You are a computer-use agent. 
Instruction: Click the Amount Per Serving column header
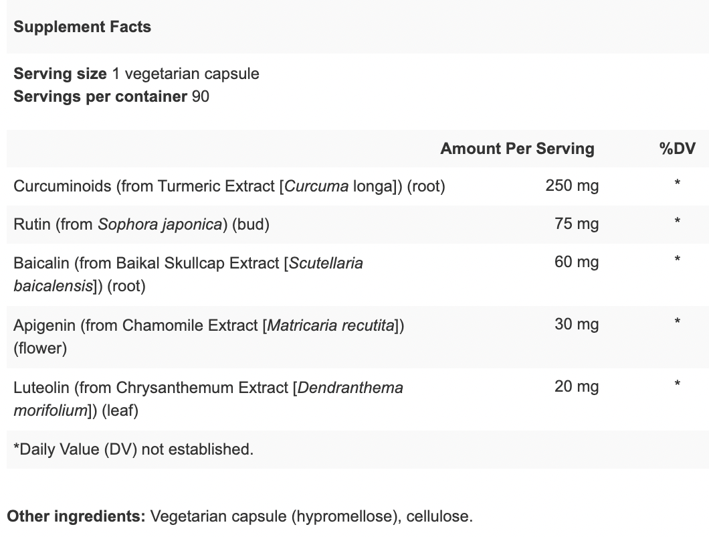click(x=517, y=149)
